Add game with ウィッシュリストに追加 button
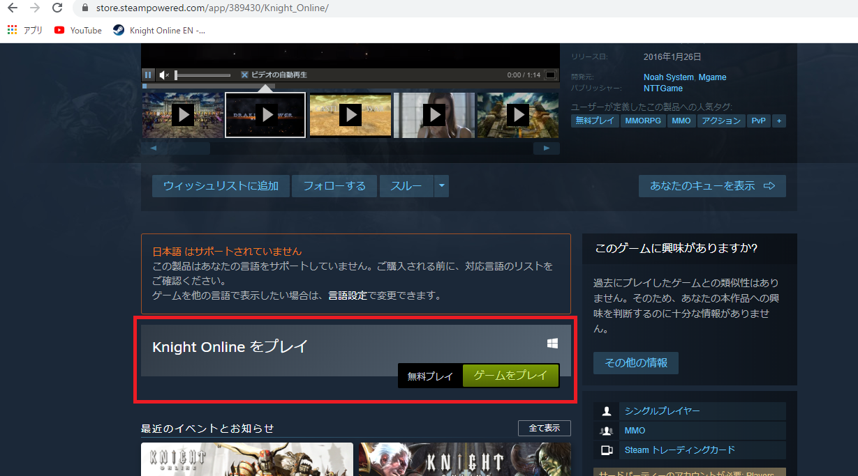Screen dimensions: 858x476 (x=221, y=186)
